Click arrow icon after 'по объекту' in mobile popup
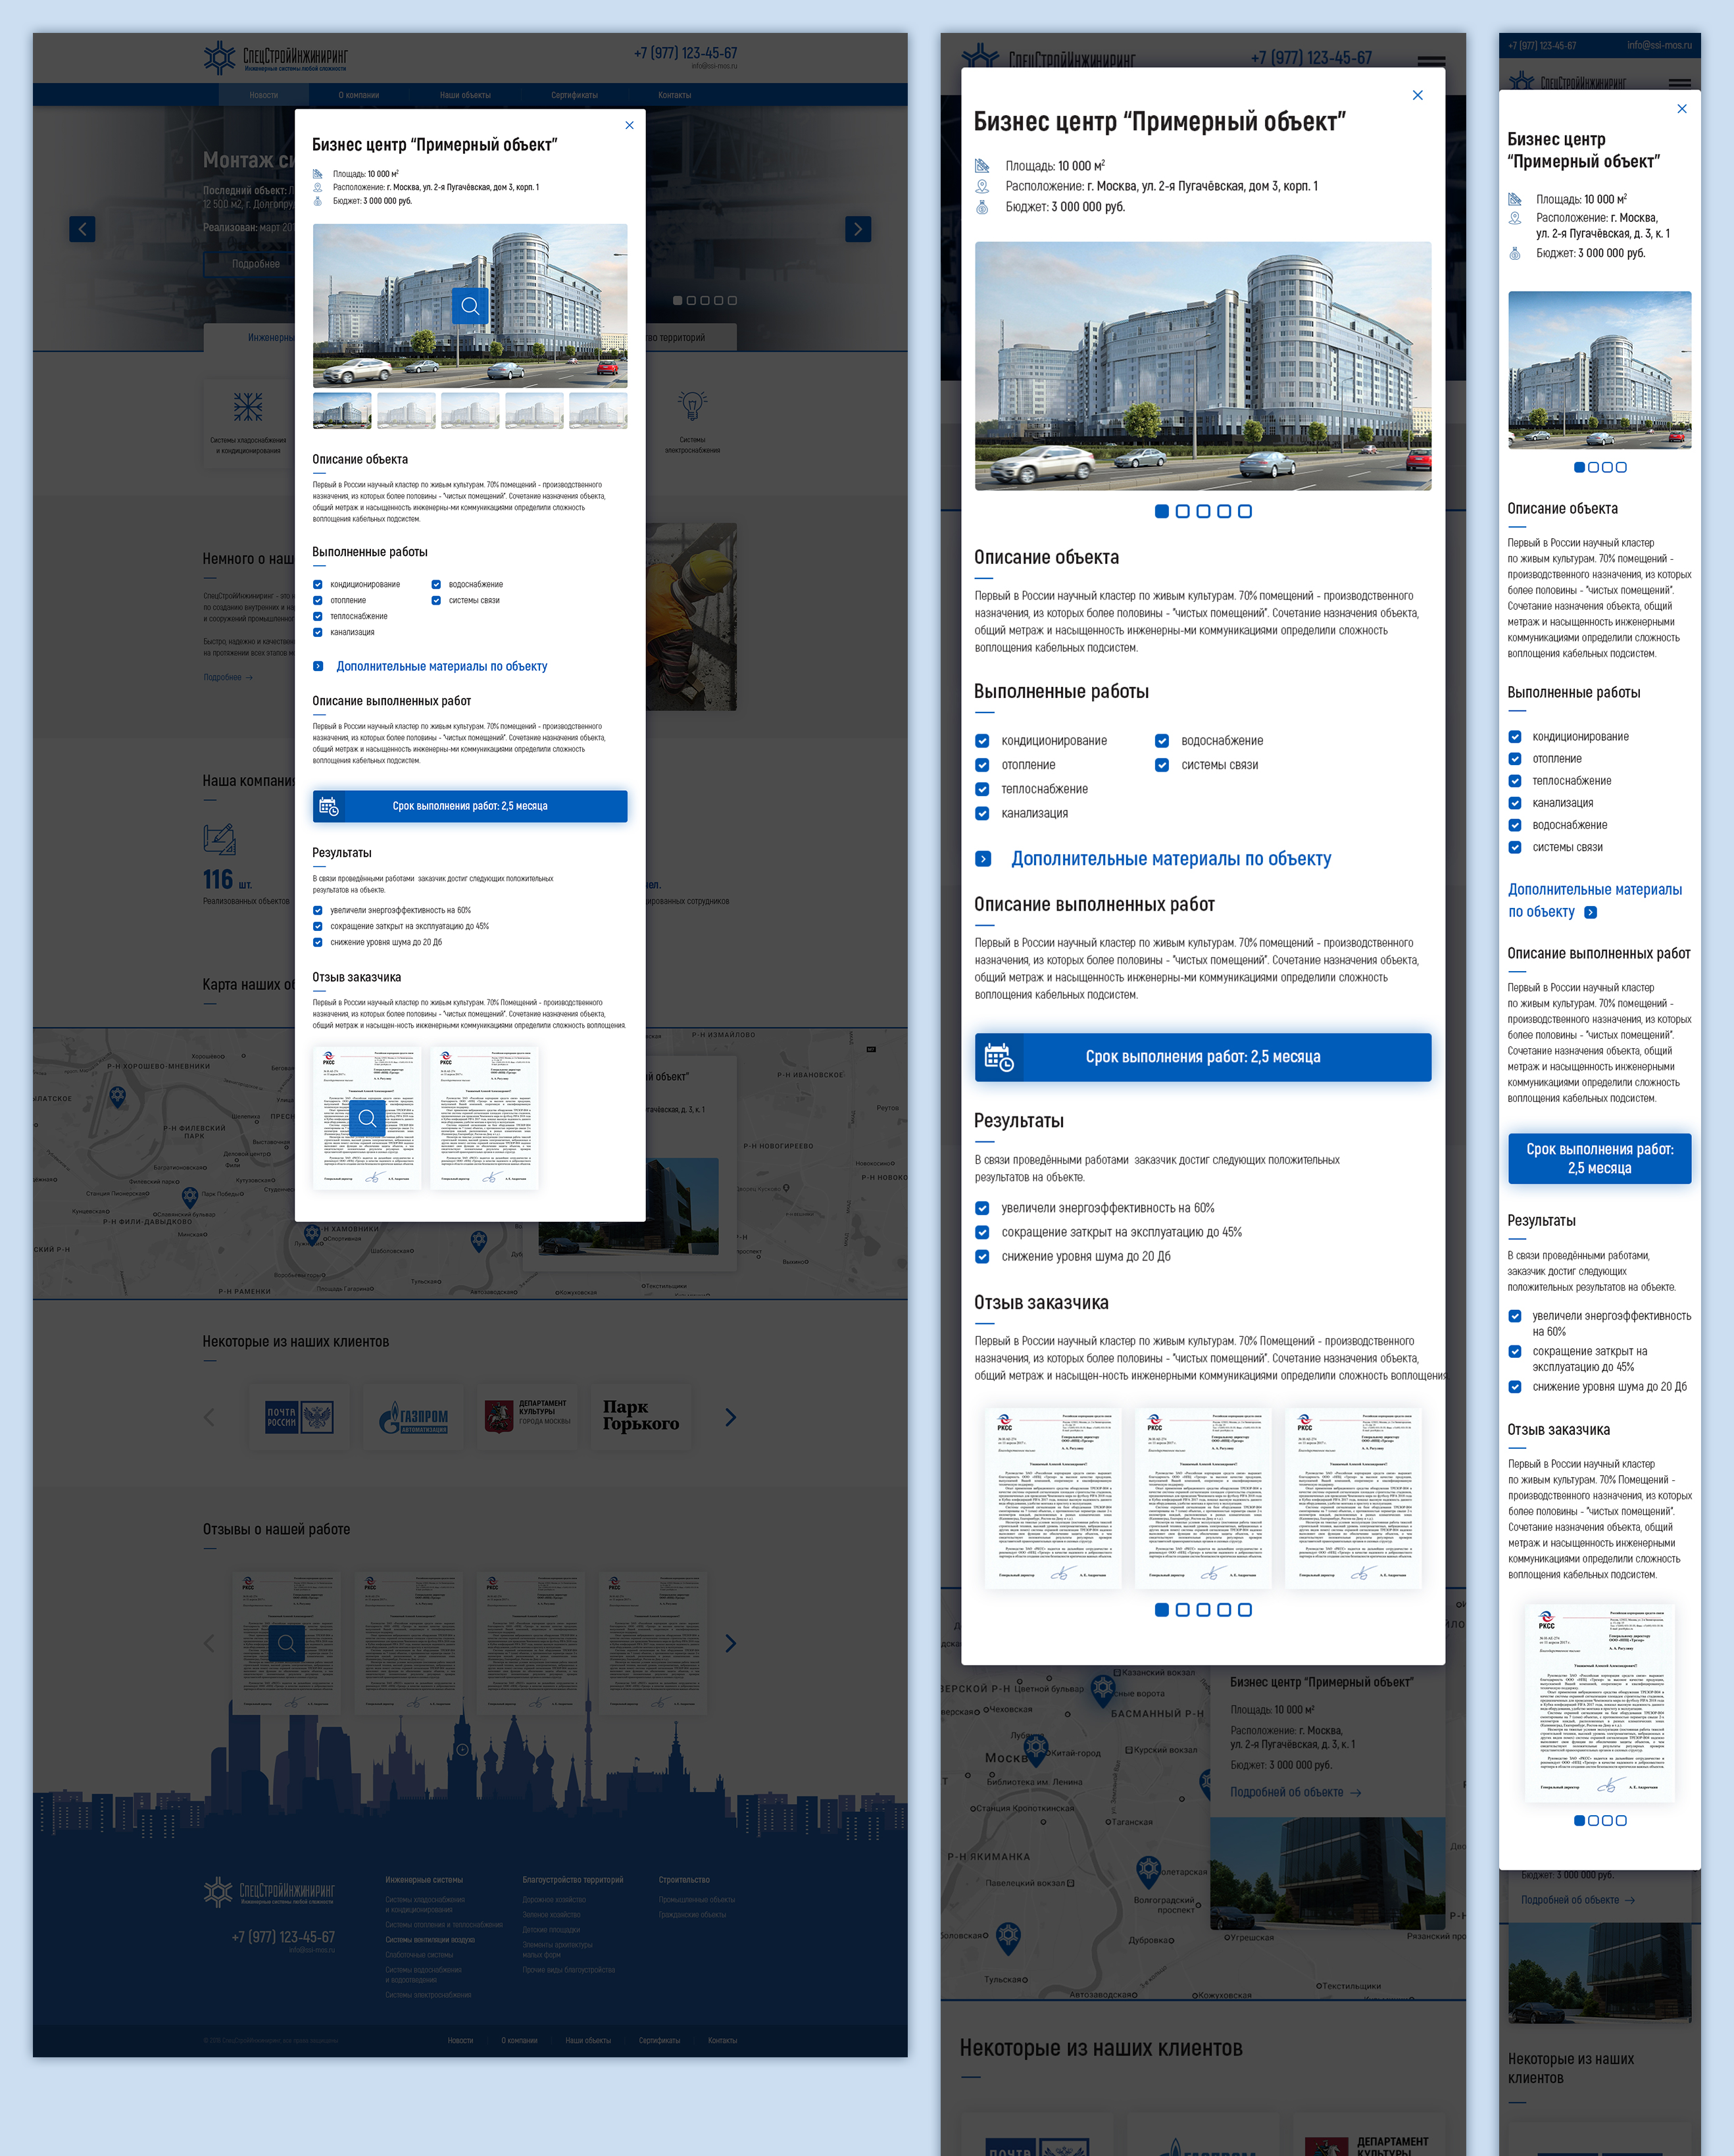 tap(1591, 912)
